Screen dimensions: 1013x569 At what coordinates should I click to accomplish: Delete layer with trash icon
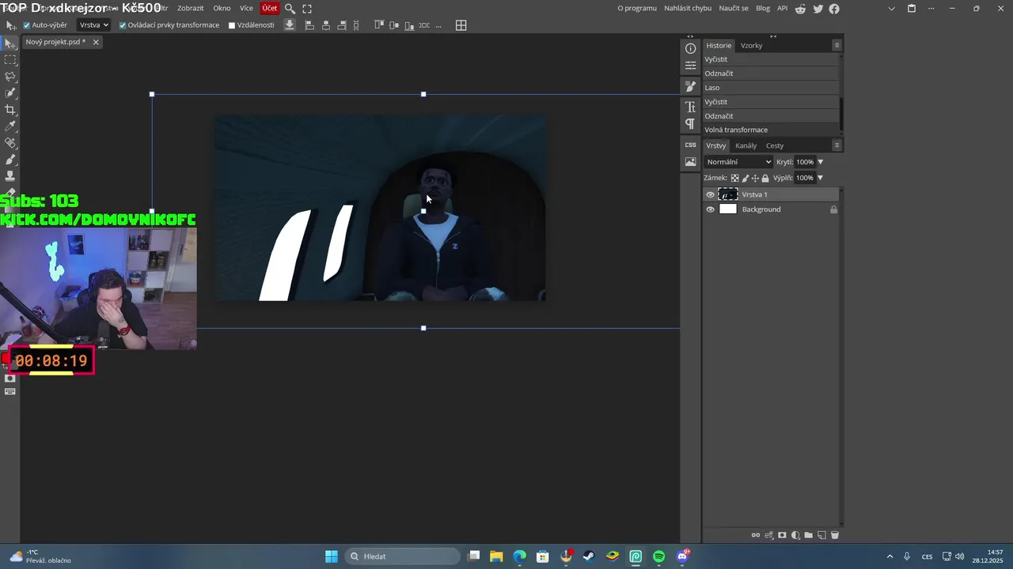tap(834, 535)
